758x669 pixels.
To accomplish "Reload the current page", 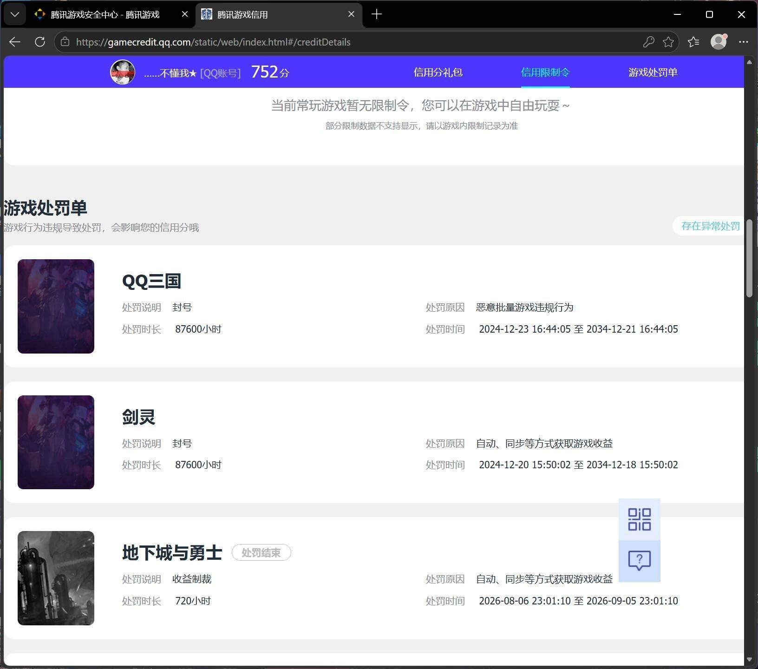I will click(40, 42).
